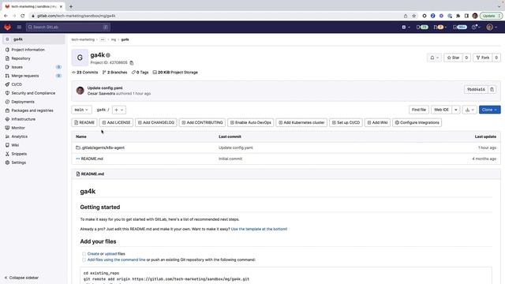Click the README button

[84, 123]
